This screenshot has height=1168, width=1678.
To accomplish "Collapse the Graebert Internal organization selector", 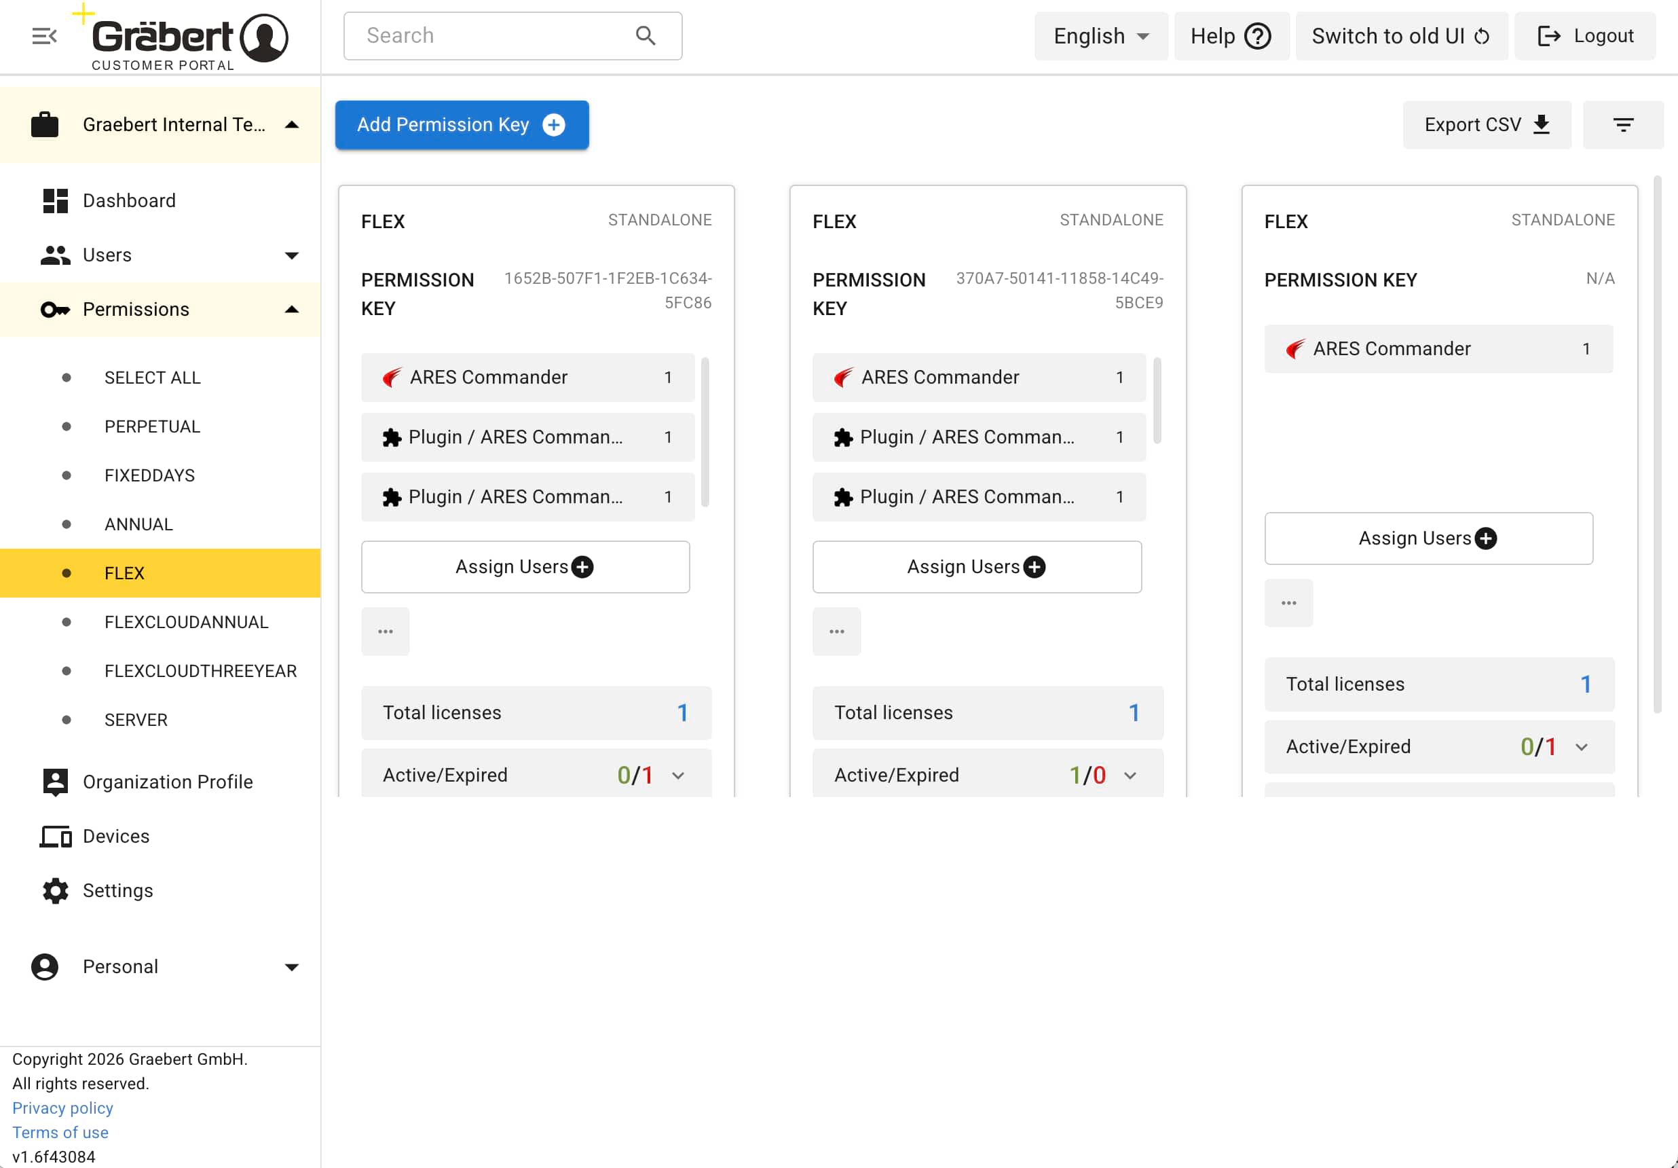I will pos(291,125).
